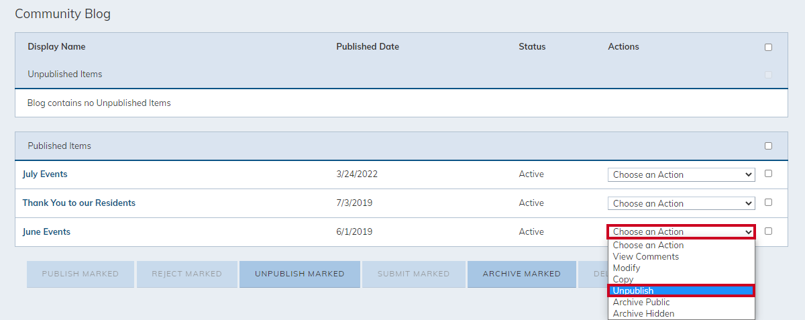Click the Community Blog heading
This screenshot has height=320, width=805.
pyautogui.click(x=63, y=14)
